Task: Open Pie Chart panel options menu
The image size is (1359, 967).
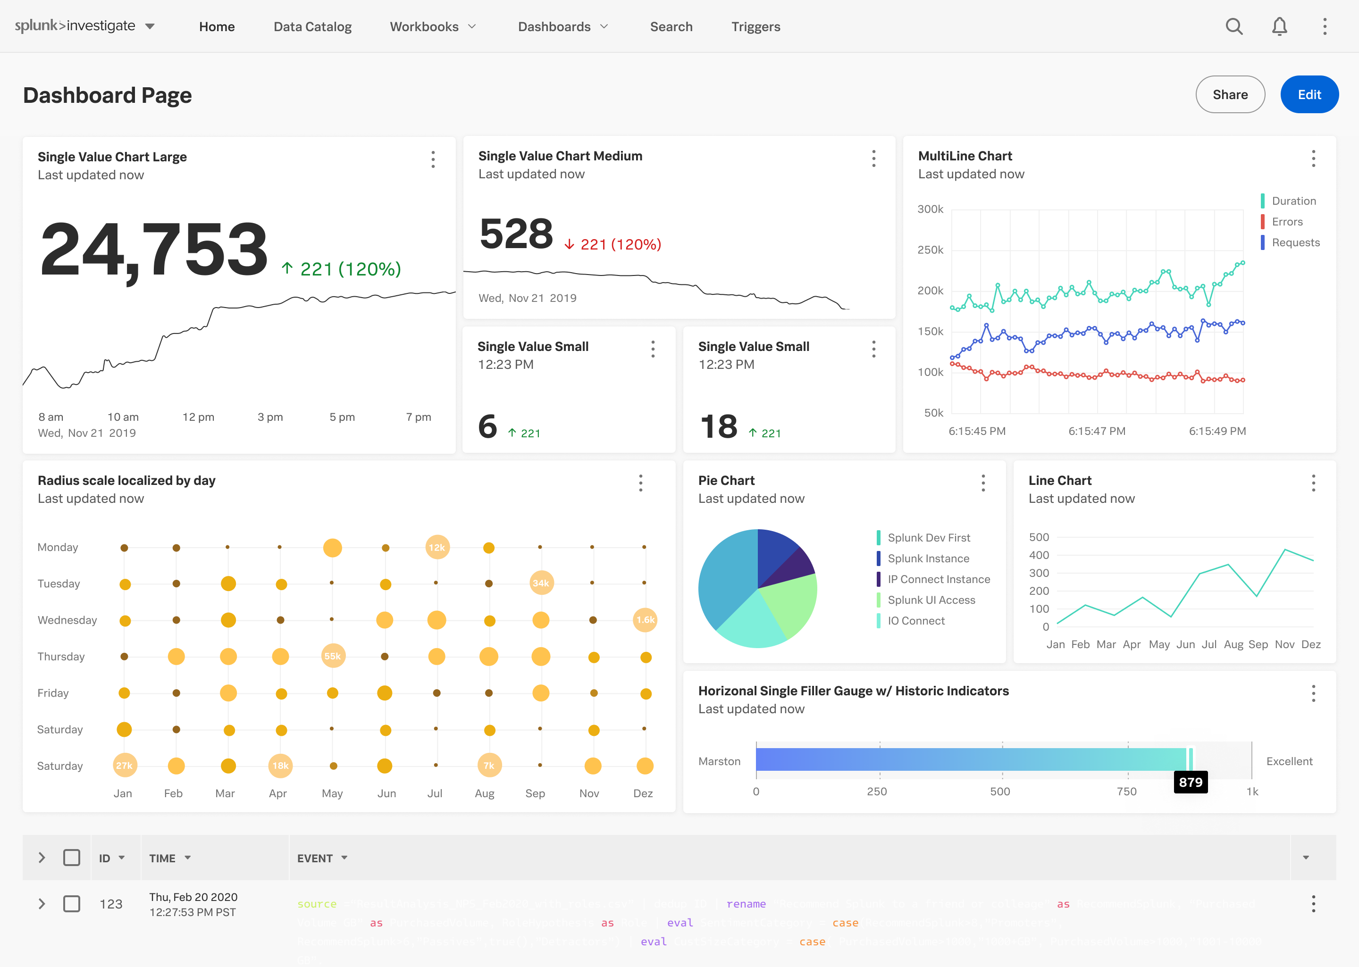Action: click(x=983, y=483)
